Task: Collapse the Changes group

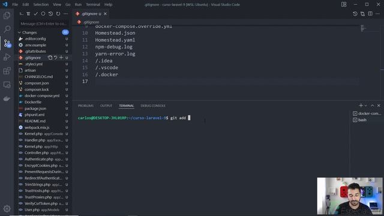Action: click(19, 32)
